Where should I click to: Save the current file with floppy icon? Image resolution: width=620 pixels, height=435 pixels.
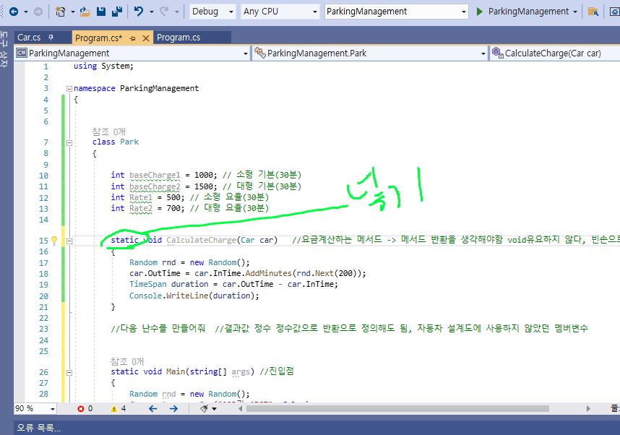click(101, 12)
